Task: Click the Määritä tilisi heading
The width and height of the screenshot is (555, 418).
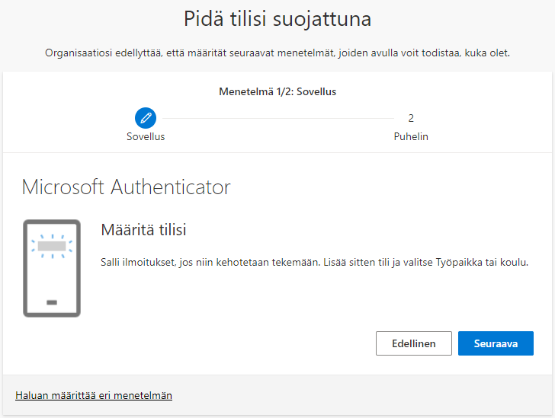Action: [x=143, y=229]
